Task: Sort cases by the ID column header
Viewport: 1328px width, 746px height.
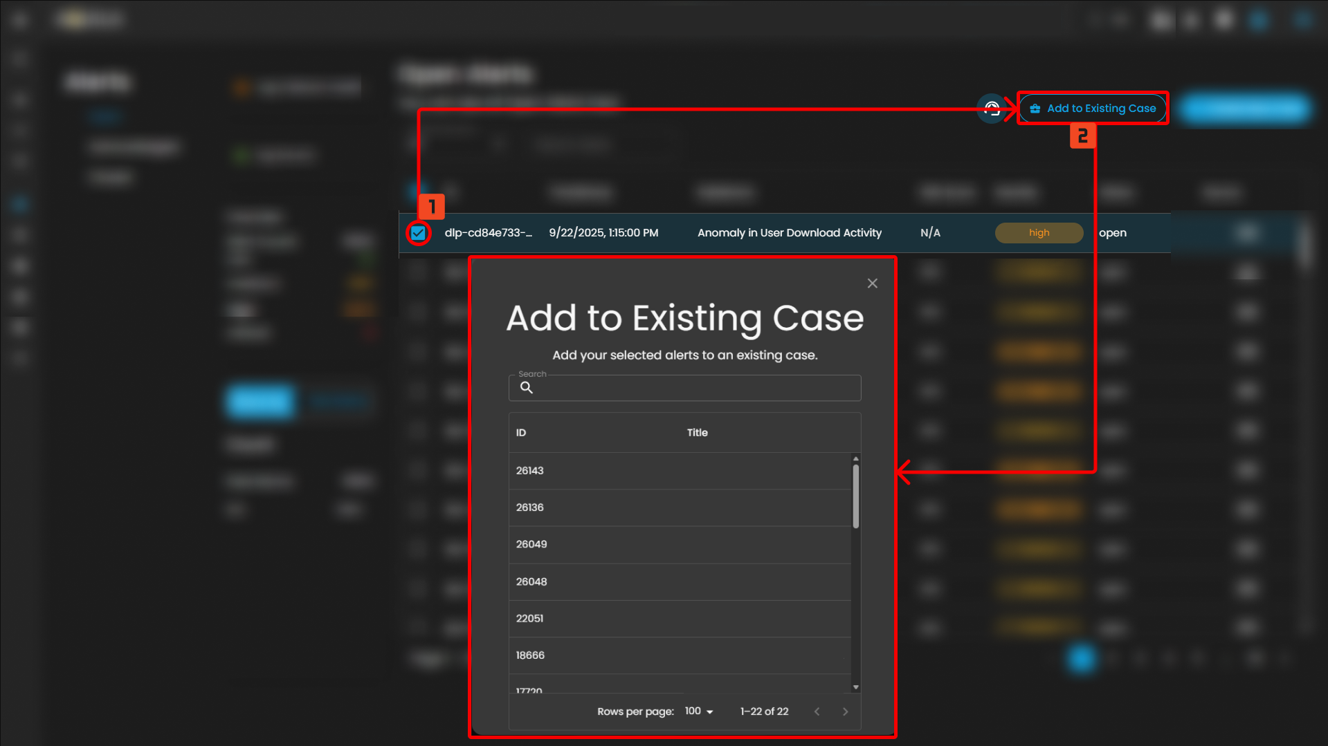Action: (521, 433)
